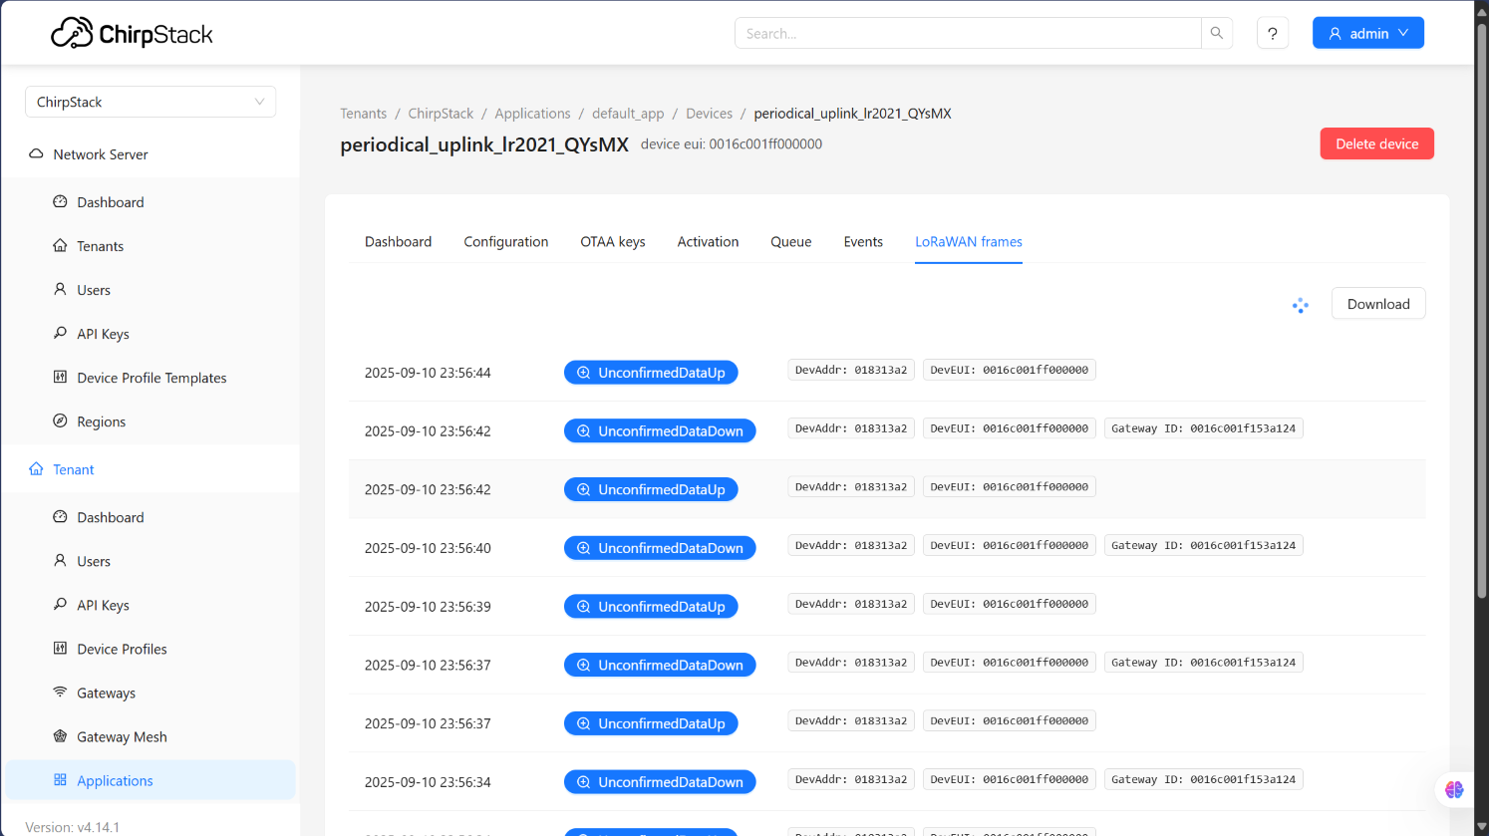Click Tenant API Keys icon
This screenshot has width=1489, height=836.
[60, 604]
